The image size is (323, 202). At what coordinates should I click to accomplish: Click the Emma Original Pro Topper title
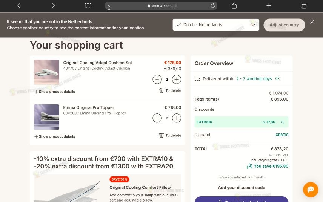89,107
